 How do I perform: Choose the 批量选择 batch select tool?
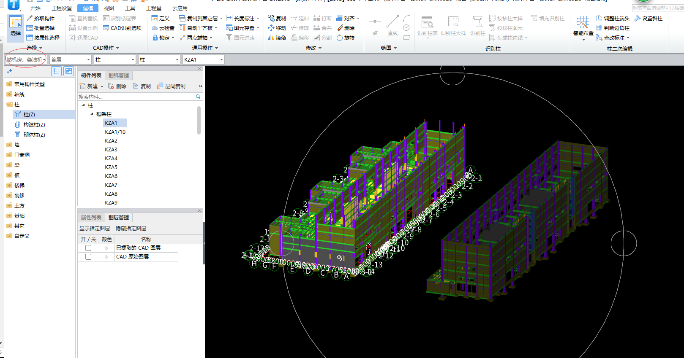coord(41,28)
